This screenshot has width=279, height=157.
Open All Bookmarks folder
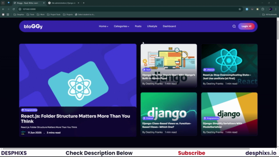click(269, 14)
